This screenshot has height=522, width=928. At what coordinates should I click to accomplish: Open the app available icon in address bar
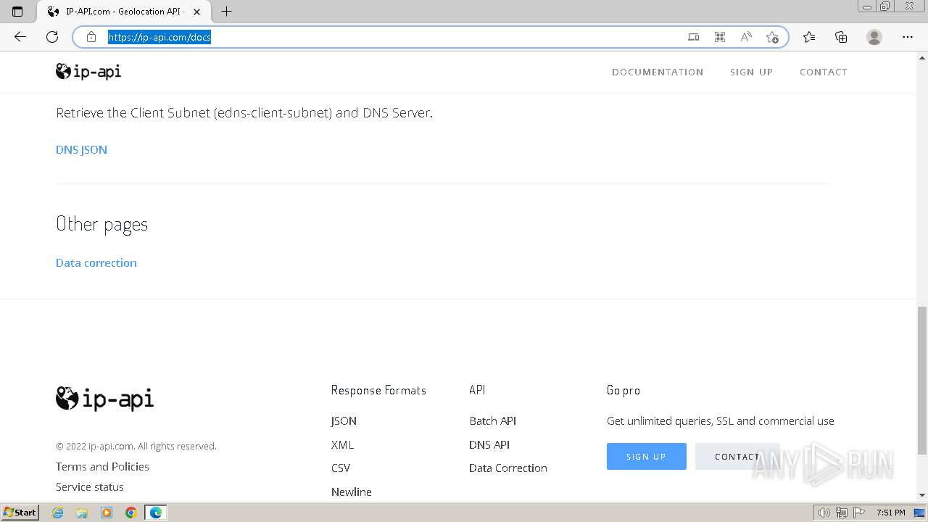(694, 37)
